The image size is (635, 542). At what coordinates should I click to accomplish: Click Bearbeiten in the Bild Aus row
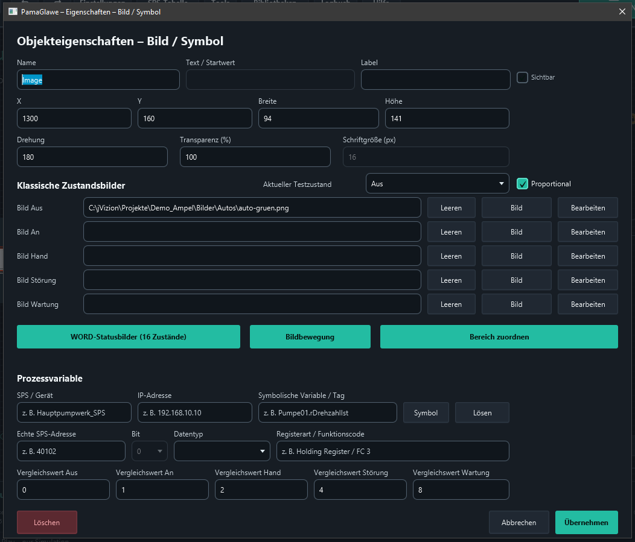588,208
